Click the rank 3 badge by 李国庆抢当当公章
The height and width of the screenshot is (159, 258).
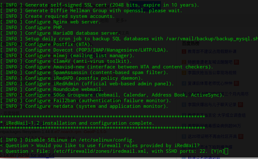click(184, 73)
